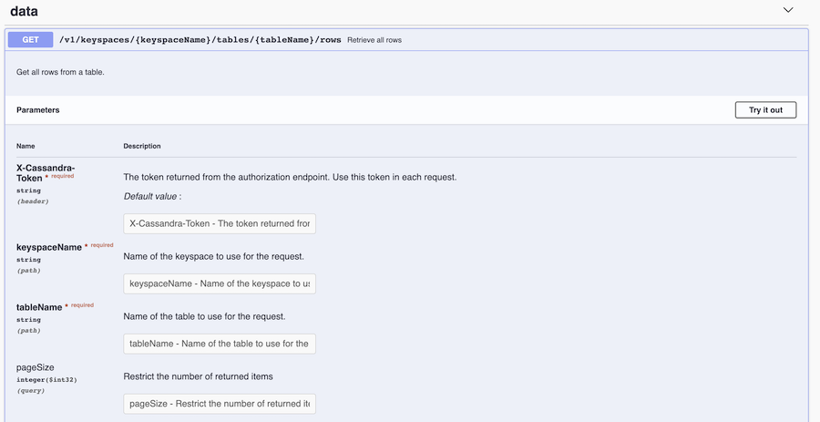820x422 pixels.
Task: Click the Parameters section label
Action: coord(37,109)
